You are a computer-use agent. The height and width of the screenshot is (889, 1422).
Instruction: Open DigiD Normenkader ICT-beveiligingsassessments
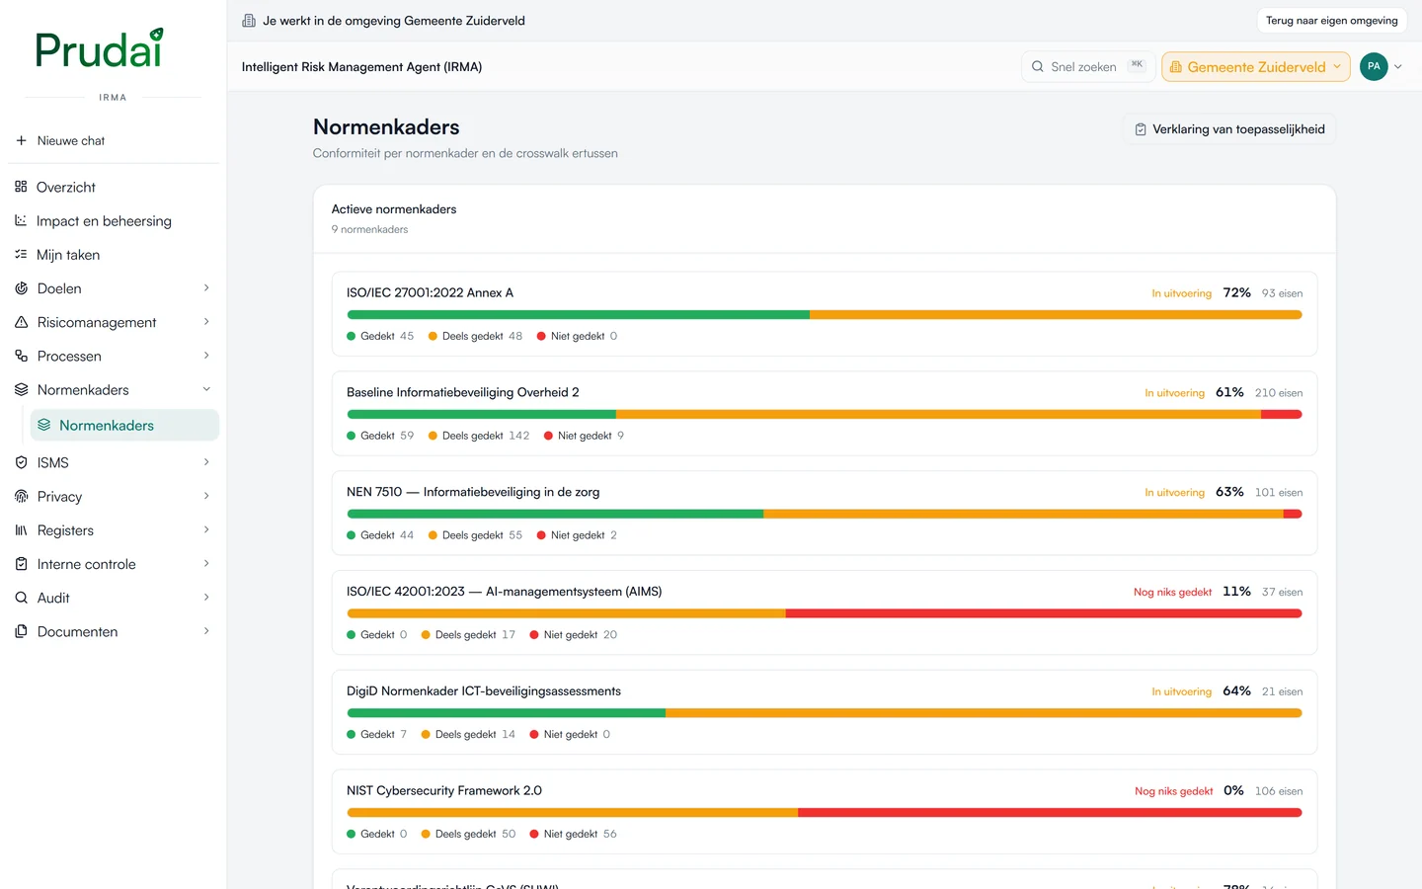click(825, 712)
